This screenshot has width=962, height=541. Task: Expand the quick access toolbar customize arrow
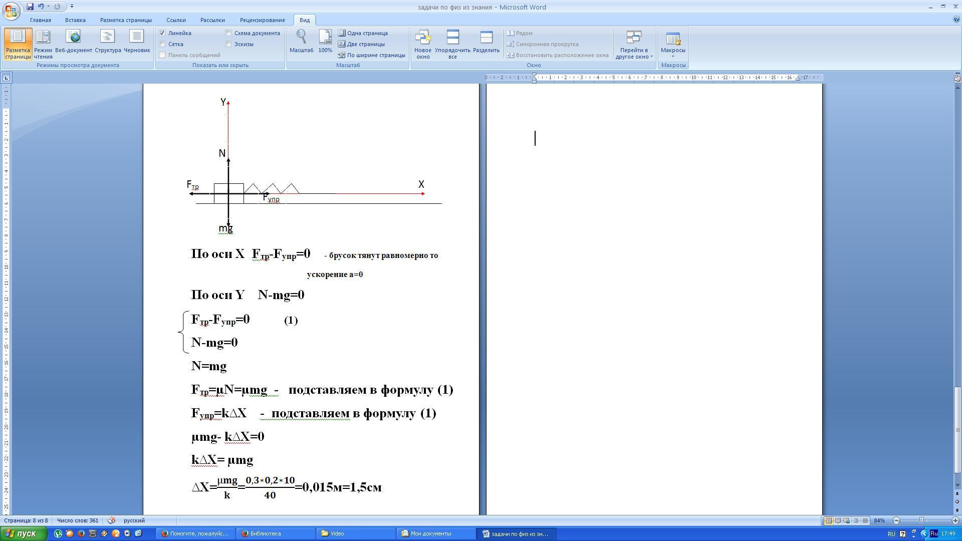[72, 7]
